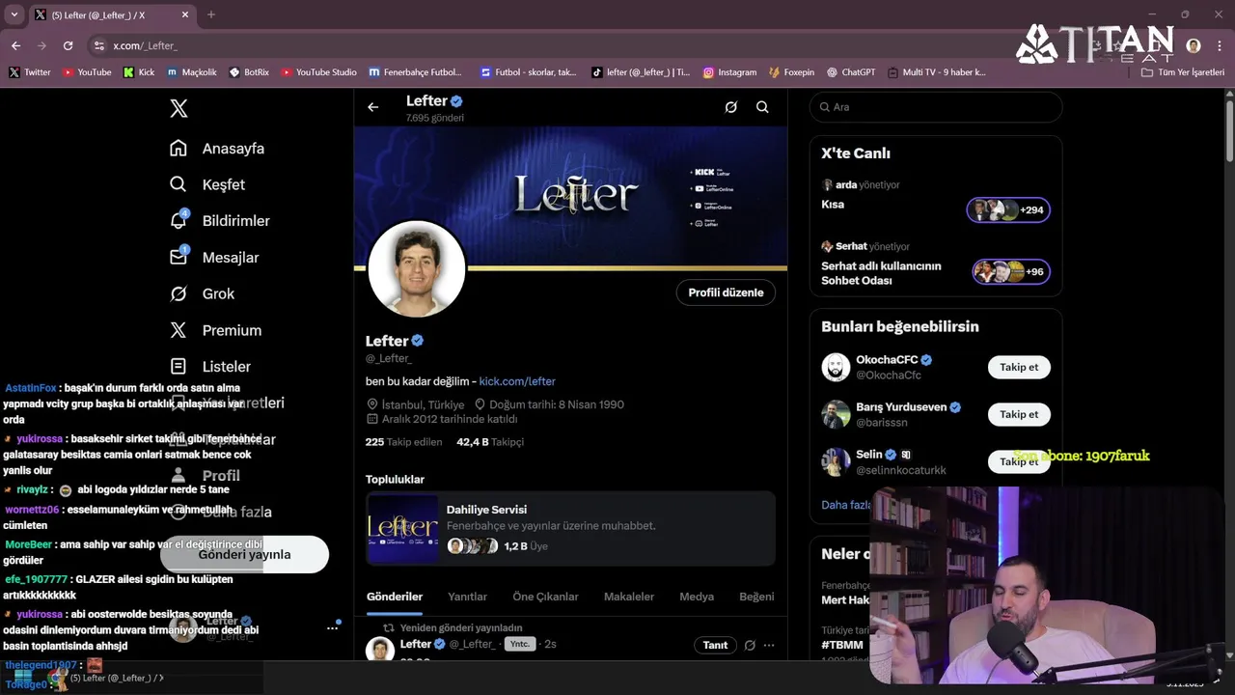Click Tanıt button on post
Image resolution: width=1235 pixels, height=695 pixels.
tap(715, 645)
